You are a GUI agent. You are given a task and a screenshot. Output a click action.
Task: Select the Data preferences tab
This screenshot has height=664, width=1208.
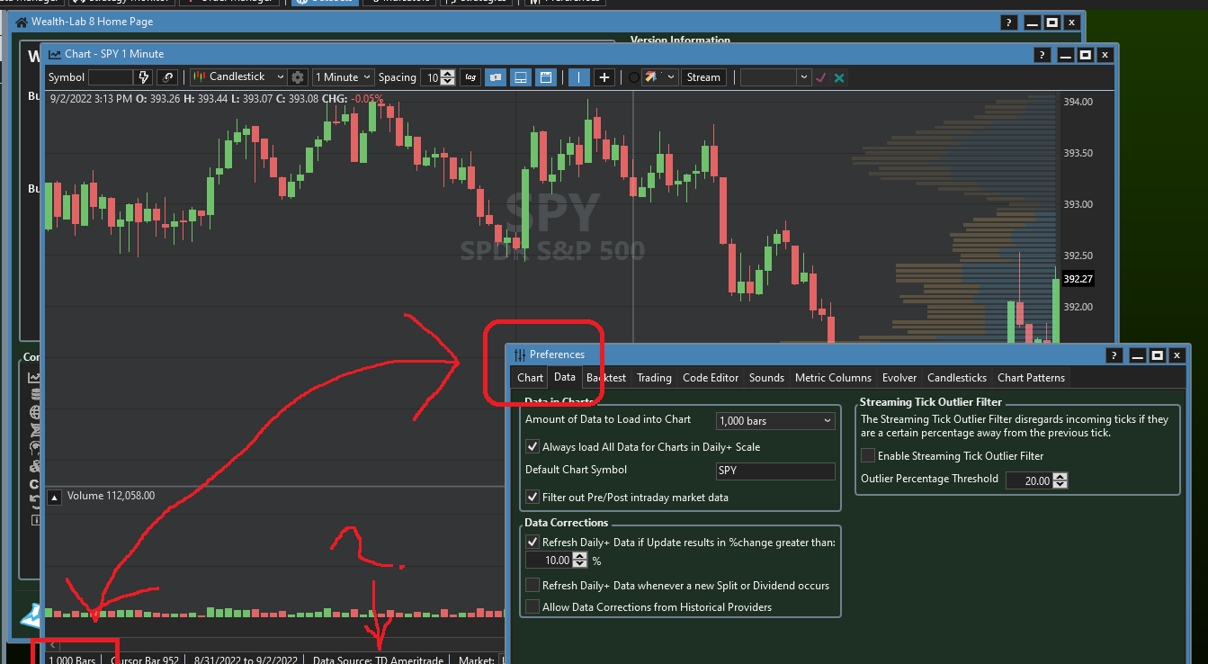click(x=565, y=378)
